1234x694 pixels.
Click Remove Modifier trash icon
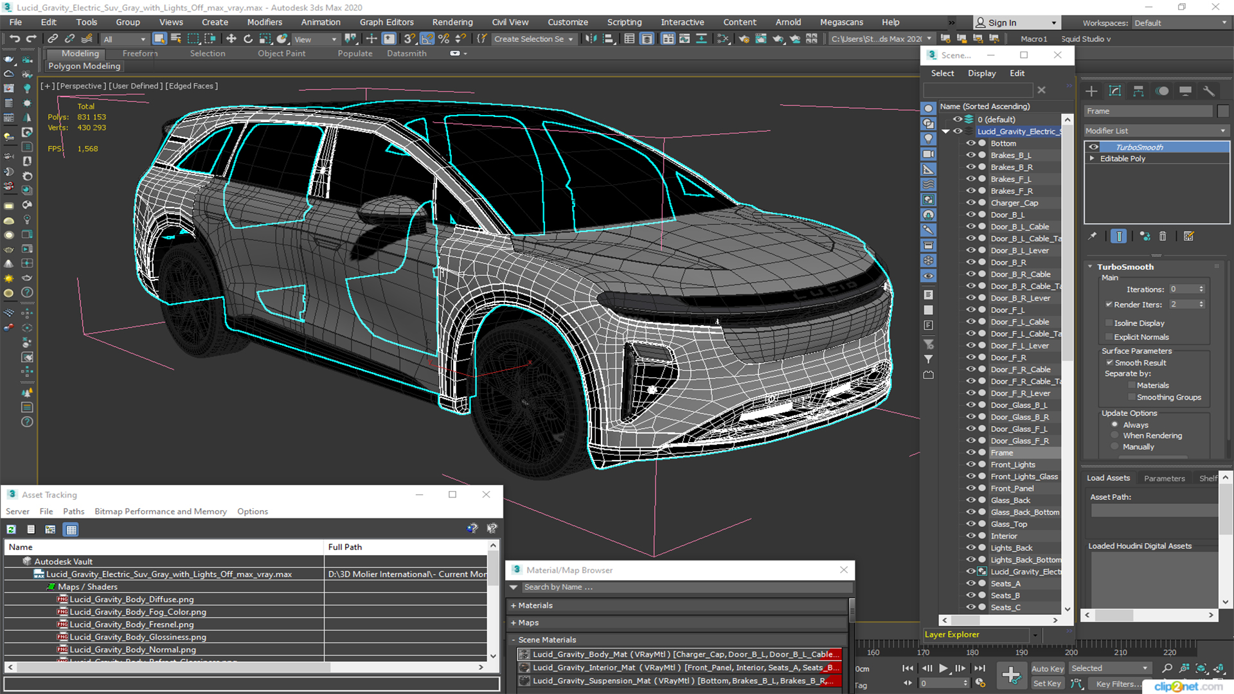pyautogui.click(x=1163, y=236)
